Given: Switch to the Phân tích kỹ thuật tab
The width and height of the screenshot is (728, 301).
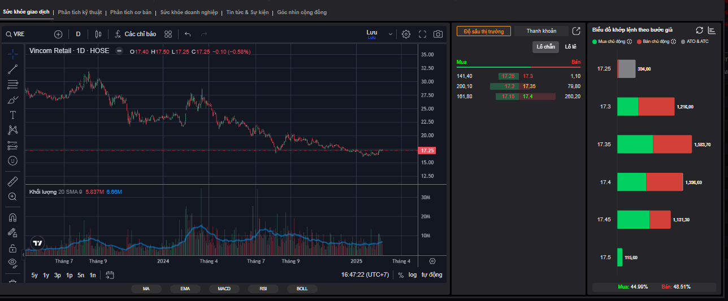Looking at the screenshot, I should pyautogui.click(x=80, y=12).
